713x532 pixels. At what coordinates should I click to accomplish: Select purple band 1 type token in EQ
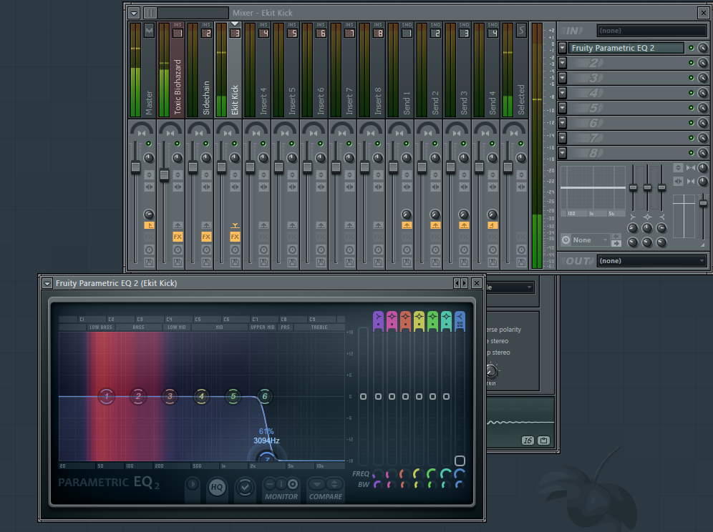[x=378, y=321]
